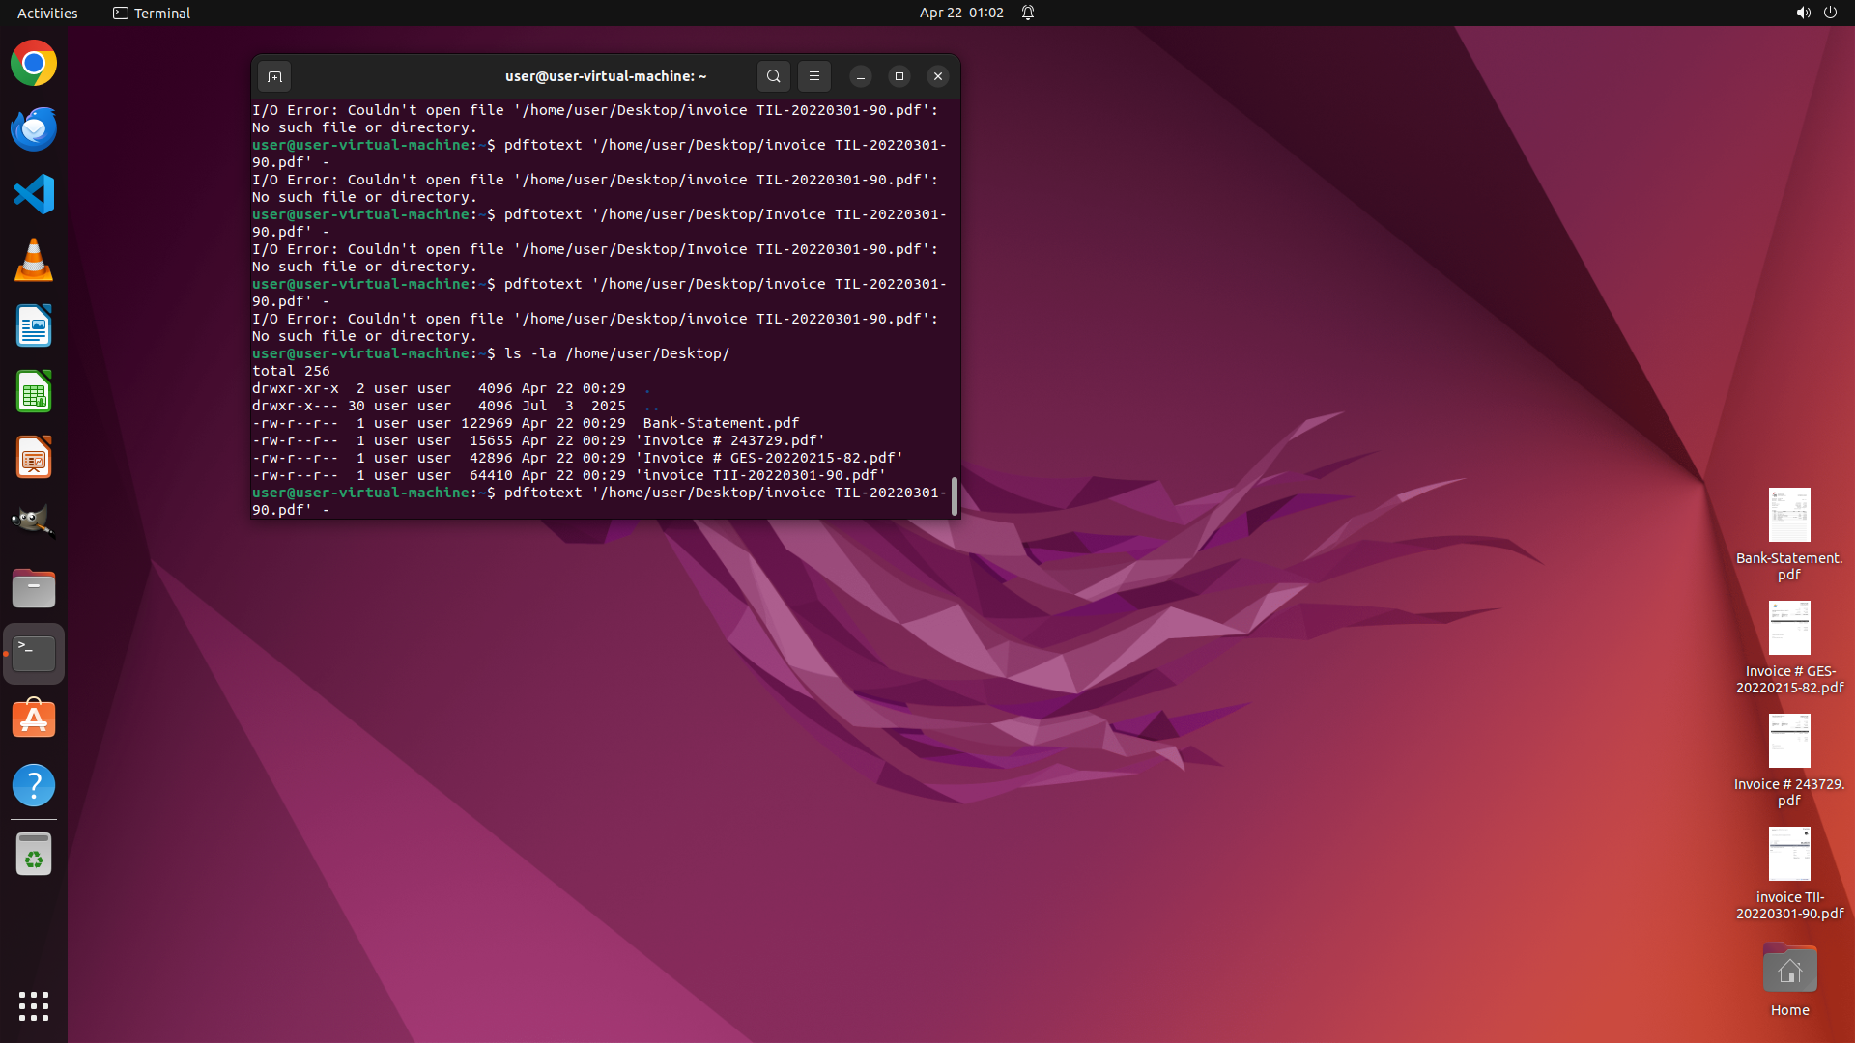Open VLC media player from dock
The image size is (1855, 1043).
[x=34, y=261]
